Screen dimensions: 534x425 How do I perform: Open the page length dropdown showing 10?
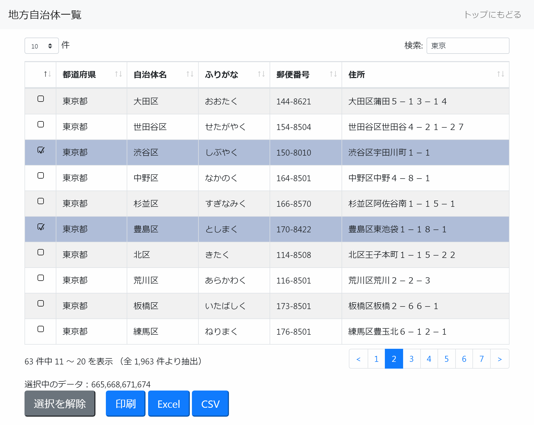tap(41, 46)
